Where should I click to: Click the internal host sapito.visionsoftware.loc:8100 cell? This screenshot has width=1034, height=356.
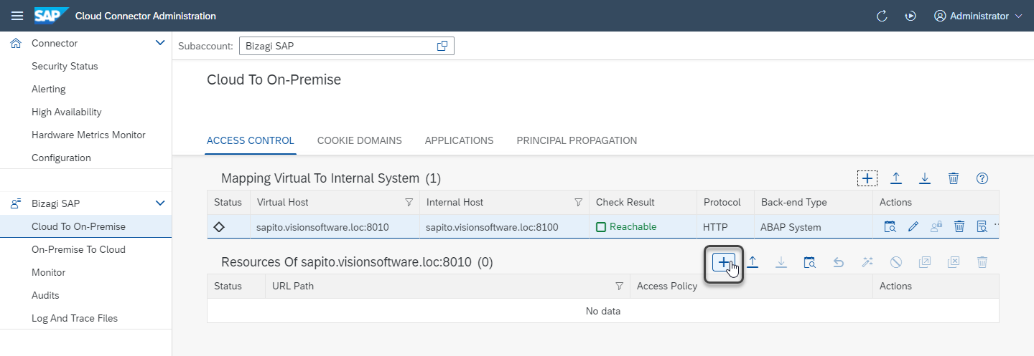point(493,227)
